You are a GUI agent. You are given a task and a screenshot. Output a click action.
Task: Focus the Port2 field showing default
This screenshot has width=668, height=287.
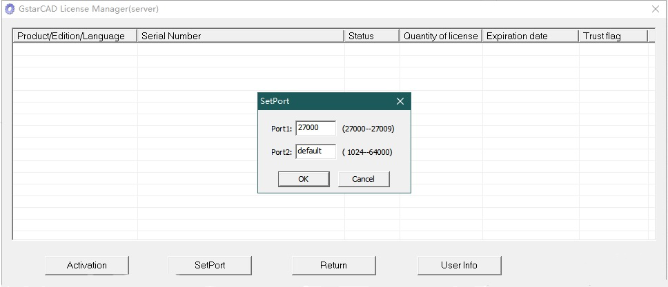click(x=315, y=151)
